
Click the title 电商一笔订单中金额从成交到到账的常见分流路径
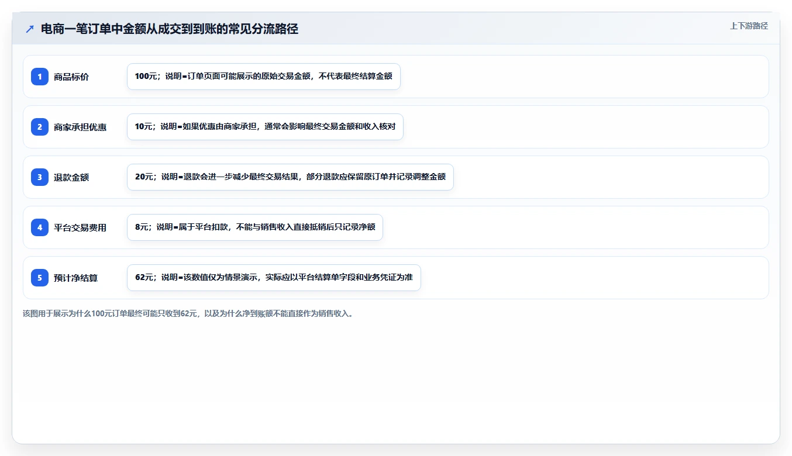pos(170,29)
